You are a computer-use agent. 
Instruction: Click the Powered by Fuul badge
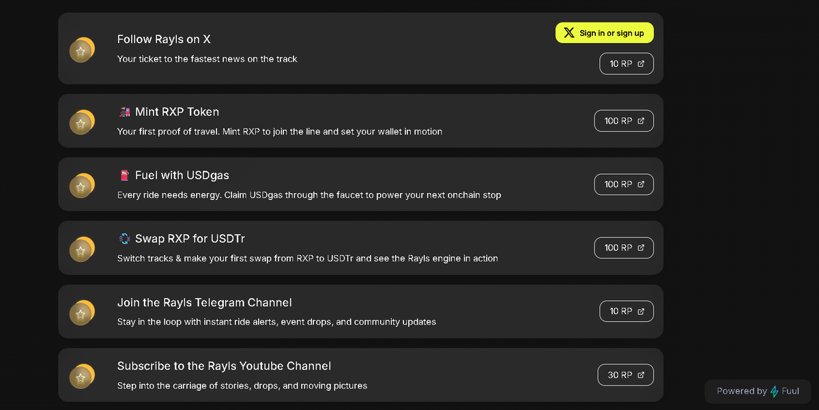758,391
